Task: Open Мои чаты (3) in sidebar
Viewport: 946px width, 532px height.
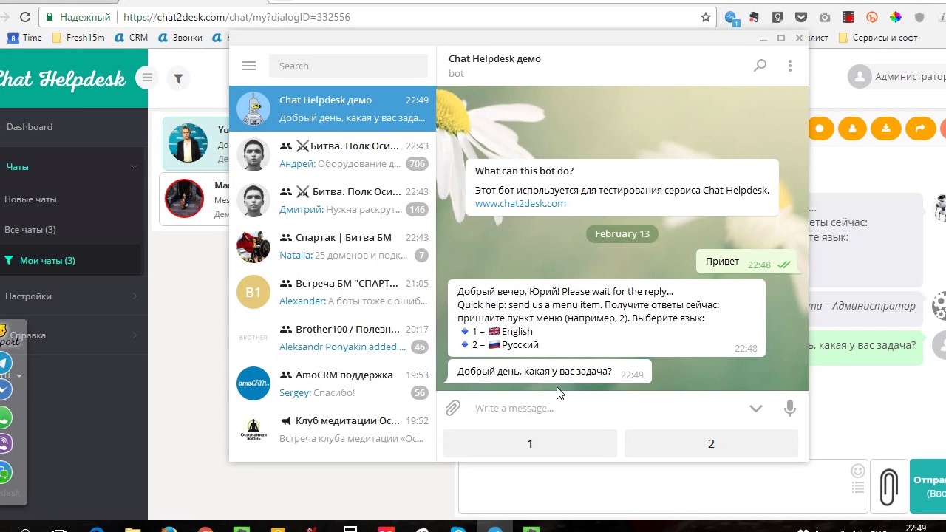Action: tap(47, 261)
